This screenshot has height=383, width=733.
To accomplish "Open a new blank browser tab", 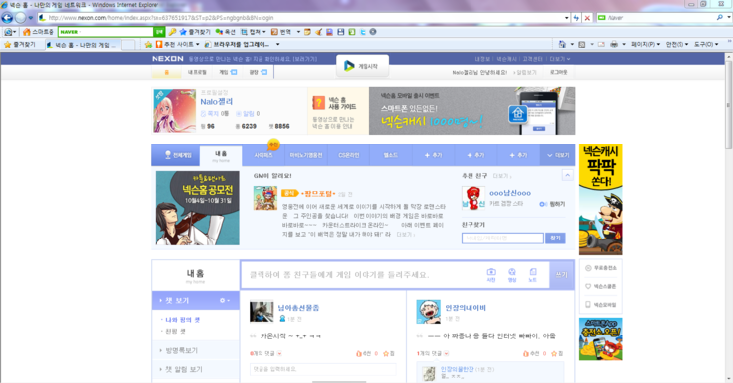I will point(128,45).
